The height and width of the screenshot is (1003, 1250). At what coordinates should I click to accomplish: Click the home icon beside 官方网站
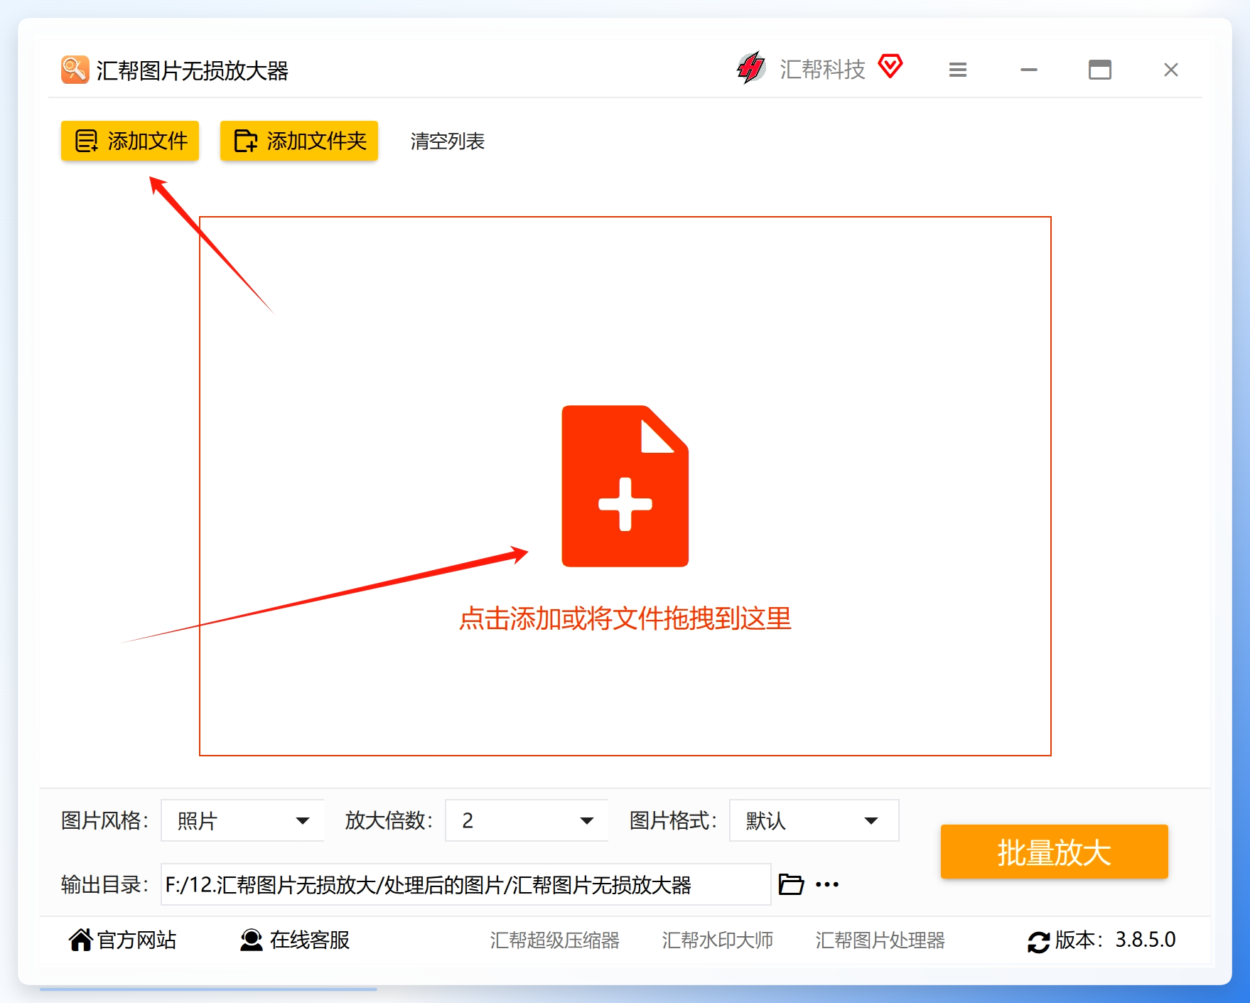[80, 940]
